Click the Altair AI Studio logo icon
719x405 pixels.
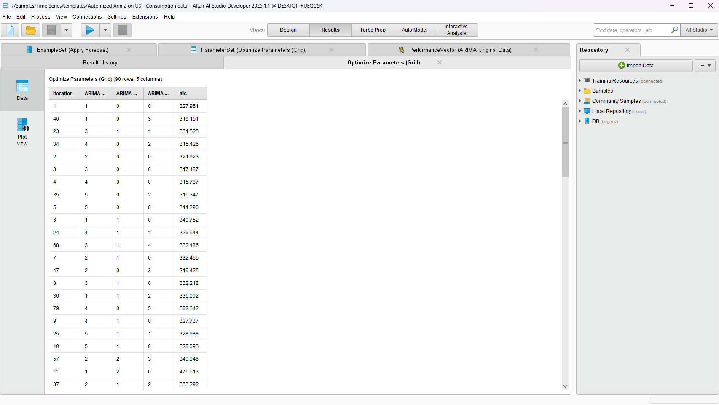pyautogui.click(x=5, y=5)
